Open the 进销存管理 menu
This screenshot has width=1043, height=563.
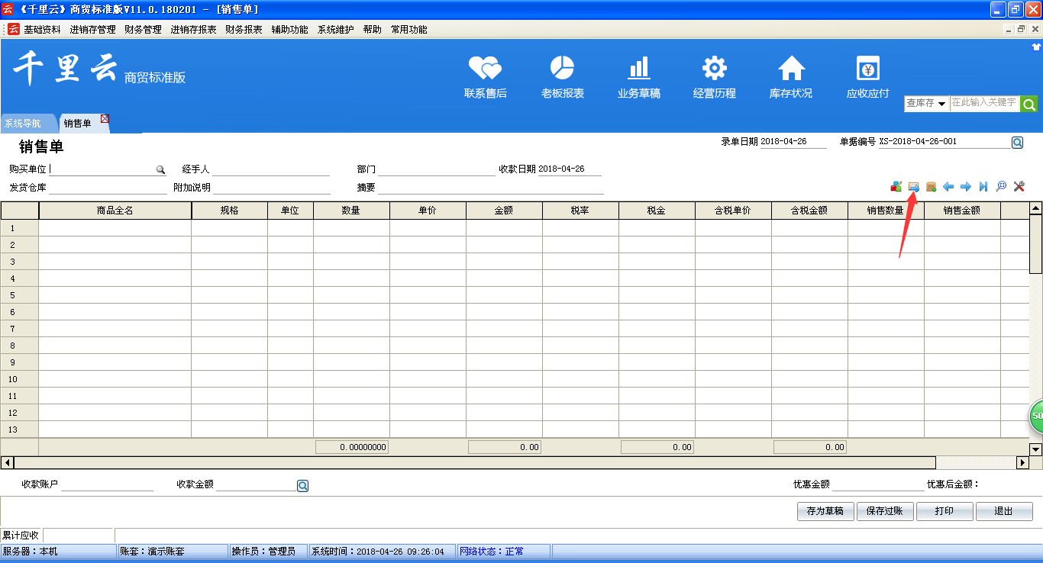pyautogui.click(x=92, y=30)
